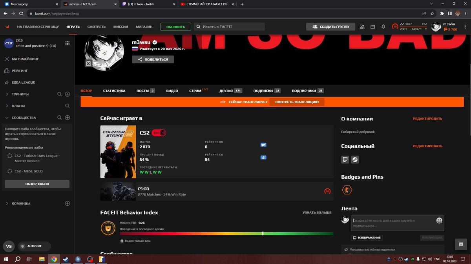Open Друзья 571 tab
Image resolution: width=471 pixels, height=264 pixels.
pyautogui.click(x=231, y=91)
